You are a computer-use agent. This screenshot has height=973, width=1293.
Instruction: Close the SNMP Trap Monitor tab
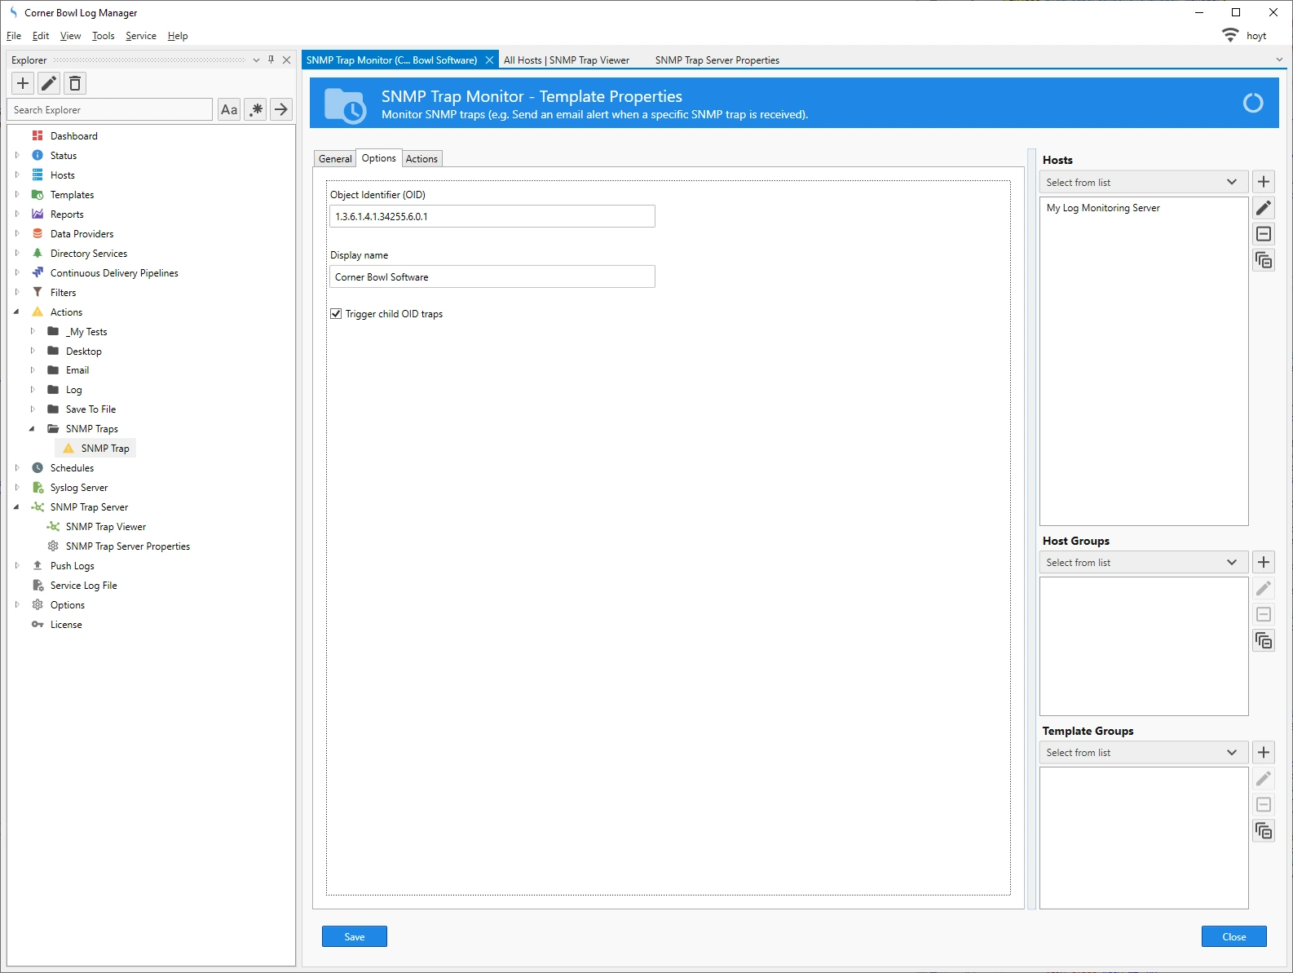(489, 60)
